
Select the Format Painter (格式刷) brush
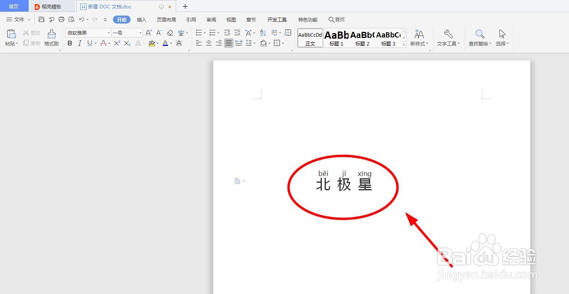pos(52,38)
